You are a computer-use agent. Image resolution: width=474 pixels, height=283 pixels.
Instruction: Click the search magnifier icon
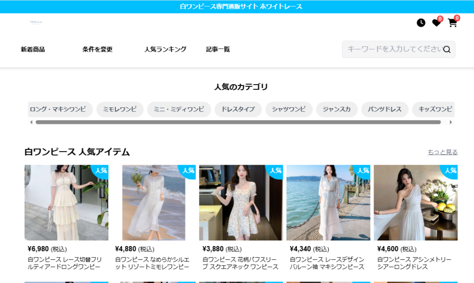[447, 49]
